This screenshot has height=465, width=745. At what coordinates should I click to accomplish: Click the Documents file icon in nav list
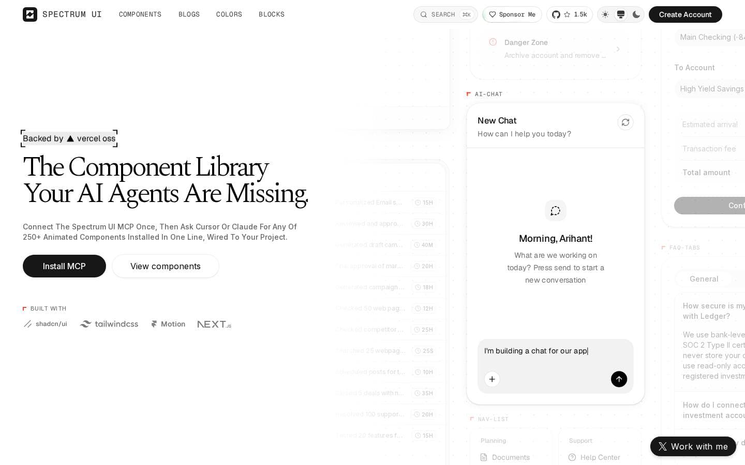(x=484, y=457)
